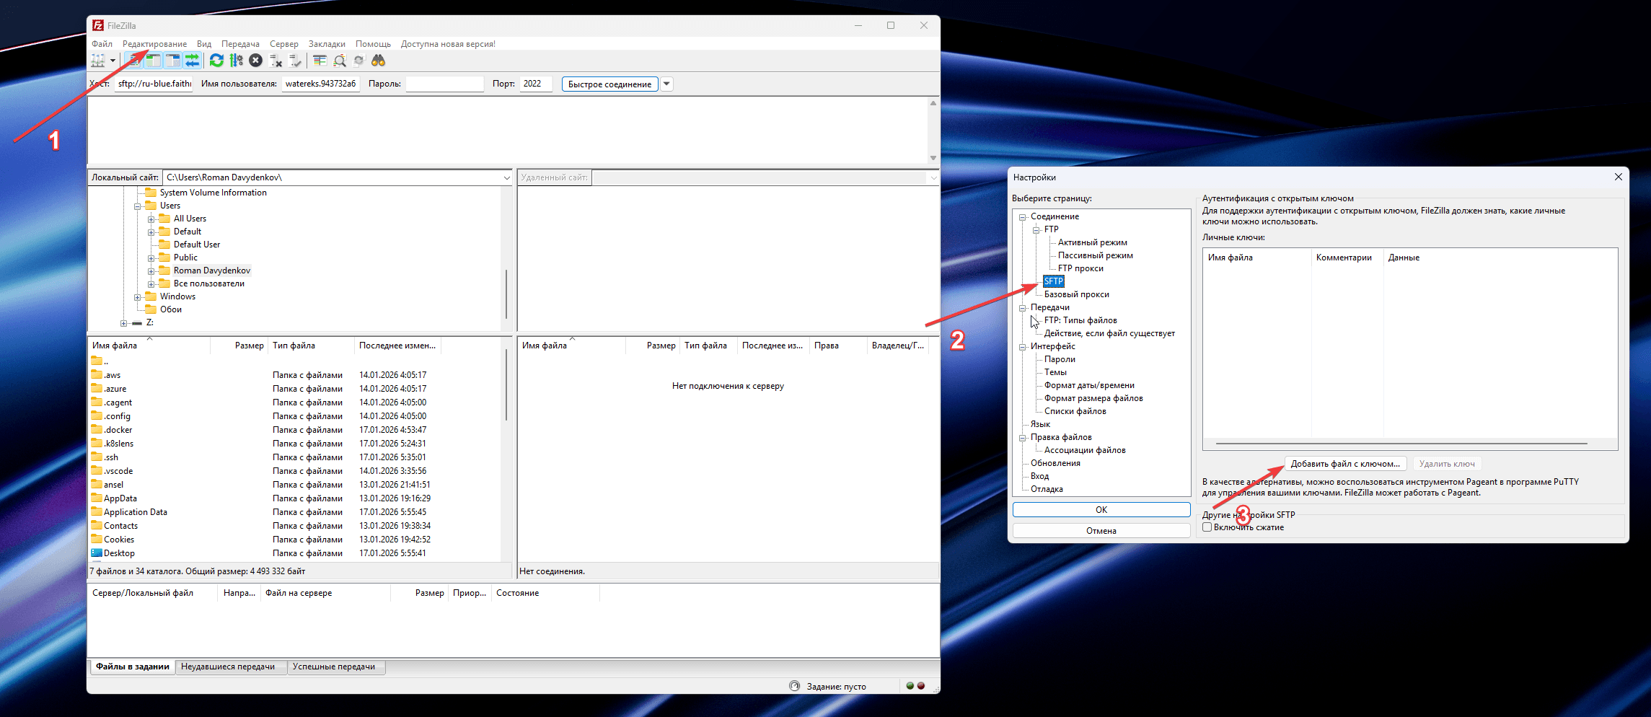Expand the Roman Davydenkov folder node
Image resolution: width=1651 pixels, height=717 pixels.
(151, 271)
